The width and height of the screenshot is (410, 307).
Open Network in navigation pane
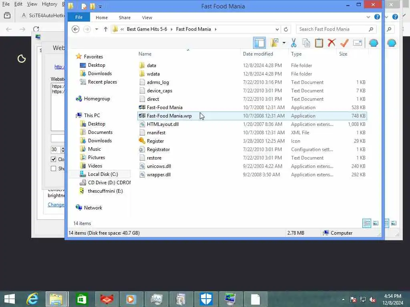coord(93,208)
